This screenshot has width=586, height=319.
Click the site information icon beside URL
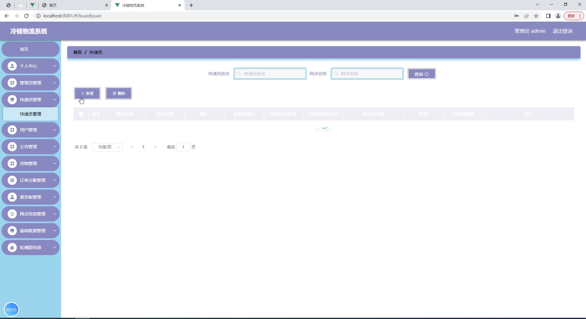[x=38, y=16]
